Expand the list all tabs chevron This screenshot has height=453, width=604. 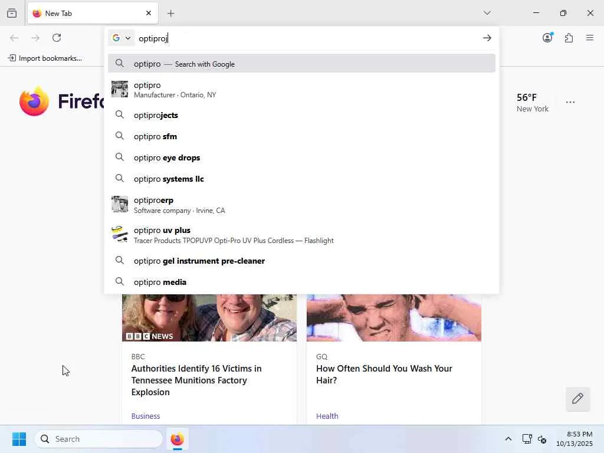point(487,13)
